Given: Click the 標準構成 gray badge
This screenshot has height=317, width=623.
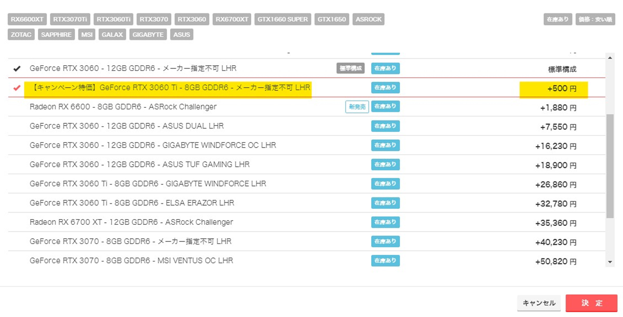Looking at the screenshot, I should pos(351,68).
